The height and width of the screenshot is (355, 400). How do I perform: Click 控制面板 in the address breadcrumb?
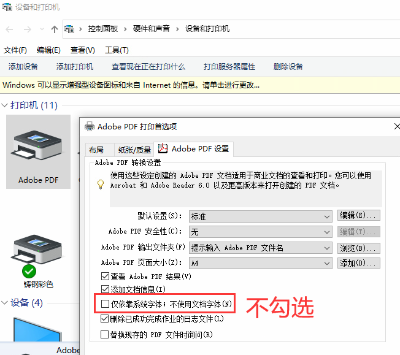coord(103,29)
